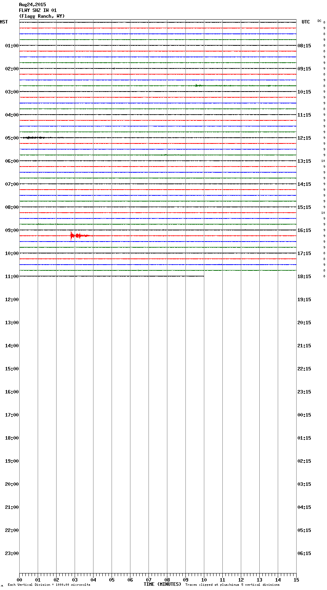Click the green seismic burst before 03:00 MST
This screenshot has width=327, height=590.
click(x=200, y=85)
